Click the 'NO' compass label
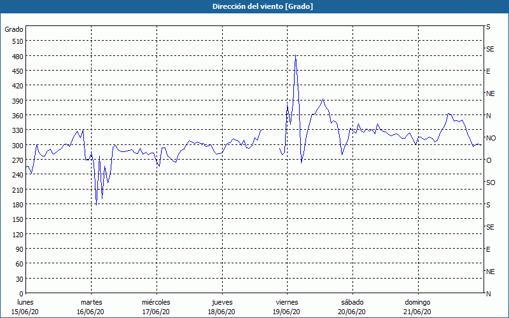Image resolution: width=509 pixels, height=318 pixels. tap(491, 138)
